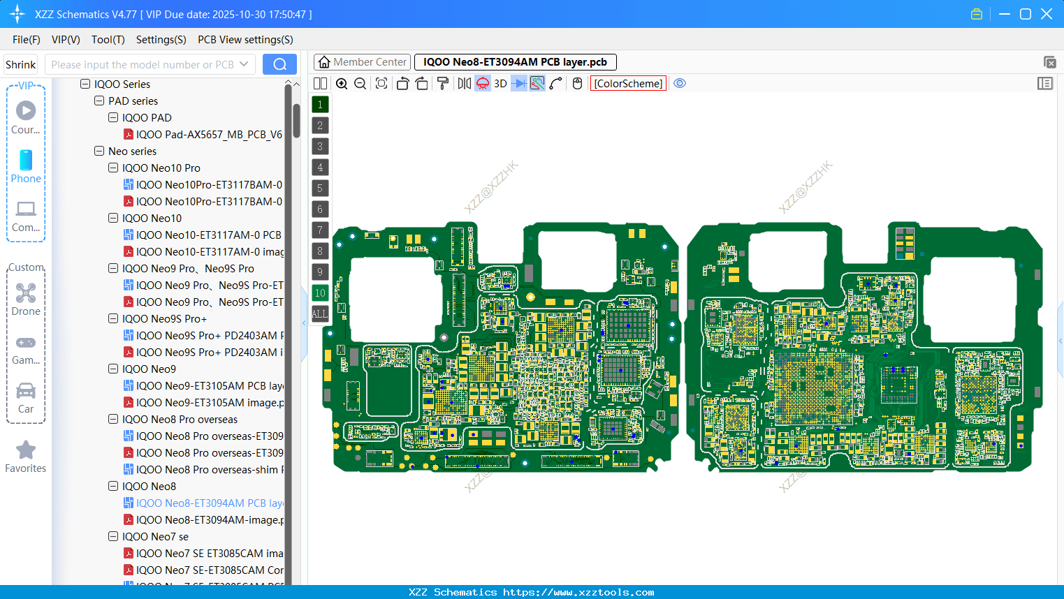
Task: Toggle the red lamp highlight tool
Action: (483, 83)
